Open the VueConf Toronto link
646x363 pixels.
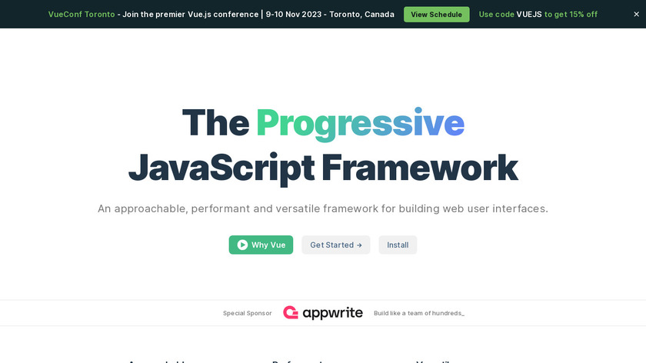coord(82,15)
